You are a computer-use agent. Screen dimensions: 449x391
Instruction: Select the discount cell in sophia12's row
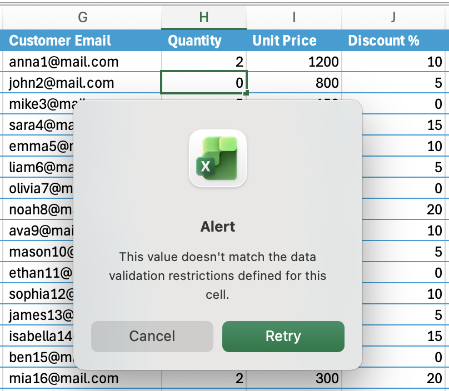404,294
